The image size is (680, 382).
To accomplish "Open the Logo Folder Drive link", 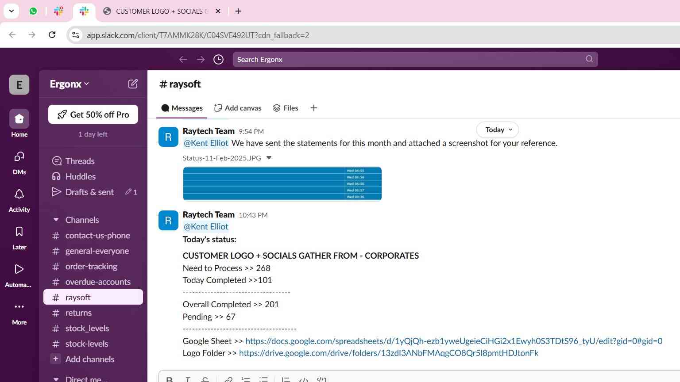I will (389, 353).
